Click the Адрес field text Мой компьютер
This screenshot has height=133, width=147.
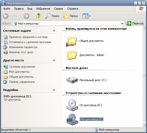pos(28,24)
